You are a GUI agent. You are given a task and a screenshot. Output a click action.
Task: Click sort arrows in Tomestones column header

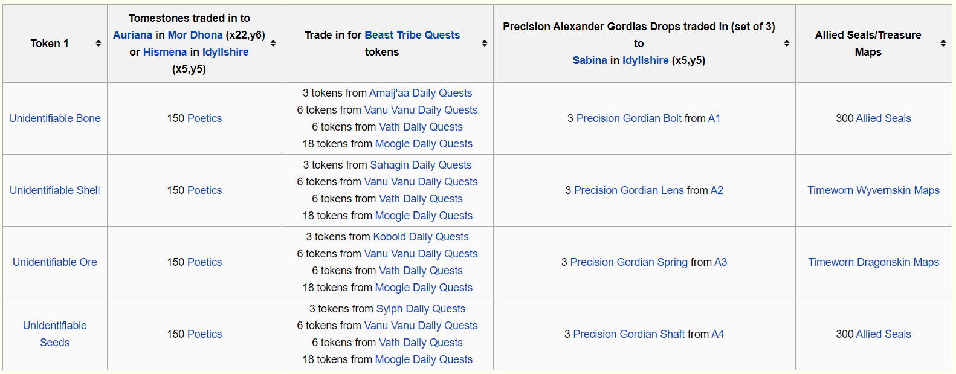point(273,44)
